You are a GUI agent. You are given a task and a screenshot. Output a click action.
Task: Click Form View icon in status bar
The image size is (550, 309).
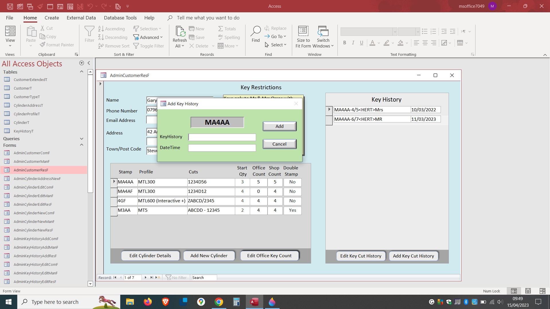point(514,291)
